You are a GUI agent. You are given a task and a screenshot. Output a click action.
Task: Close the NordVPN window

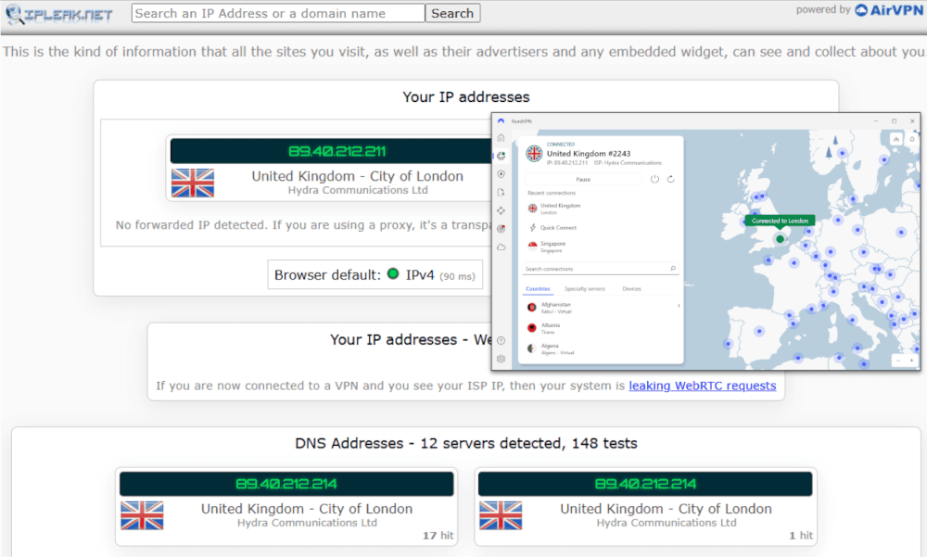[912, 120]
